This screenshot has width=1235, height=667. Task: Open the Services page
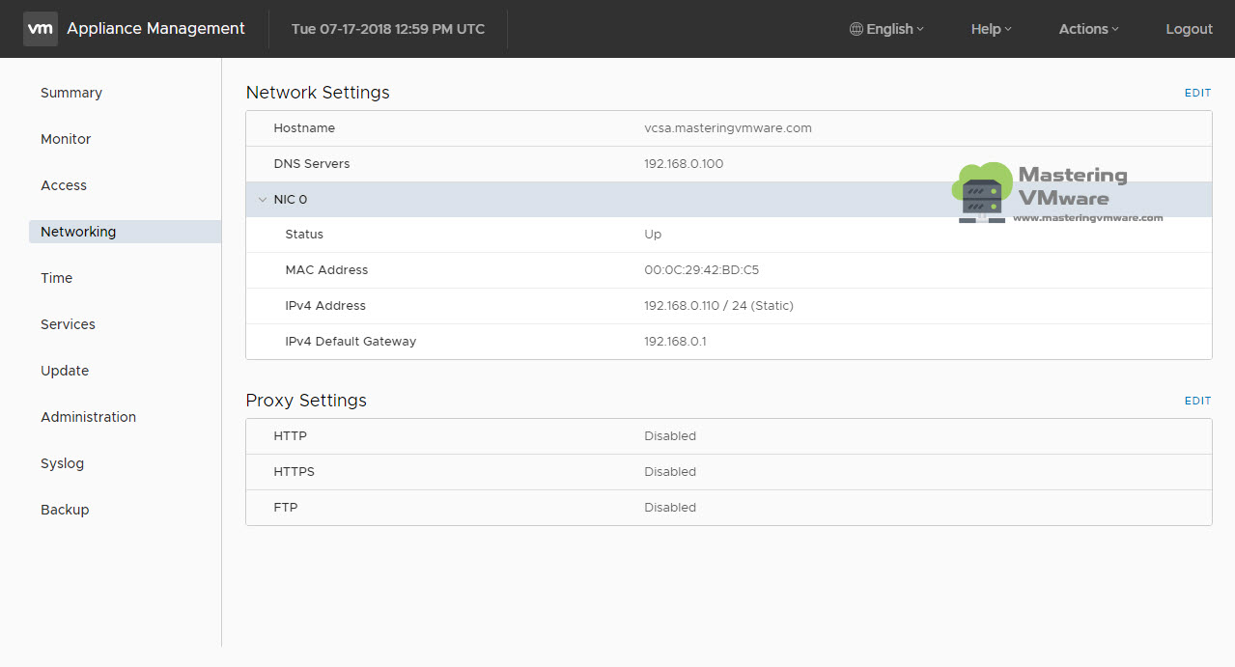pyautogui.click(x=68, y=324)
